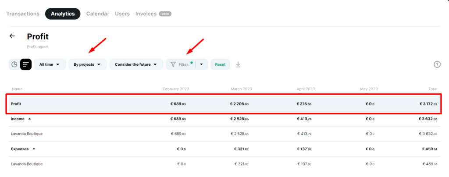Select the table list view icon
Viewport: 449px width, 177px height.
tap(26, 64)
